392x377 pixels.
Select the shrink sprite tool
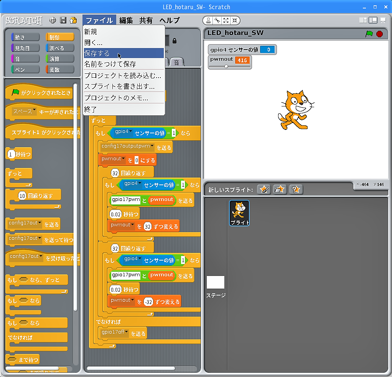point(235,20)
